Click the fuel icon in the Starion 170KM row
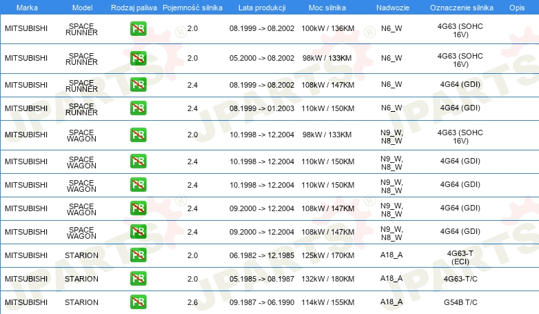539x314 pixels. tap(138, 255)
